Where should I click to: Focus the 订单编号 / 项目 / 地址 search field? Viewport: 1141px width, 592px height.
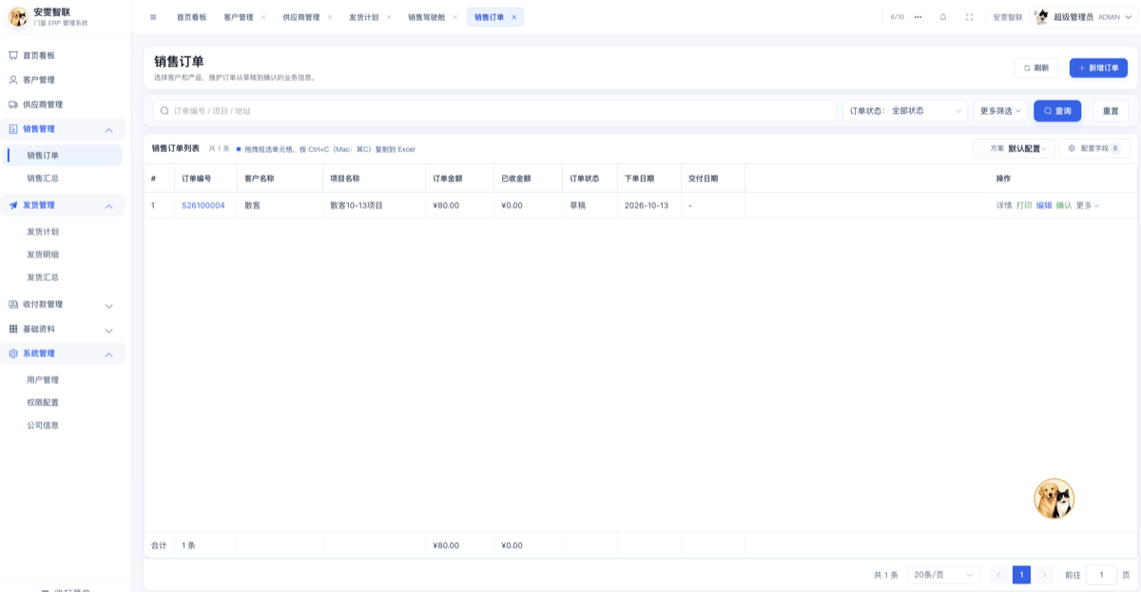[494, 111]
